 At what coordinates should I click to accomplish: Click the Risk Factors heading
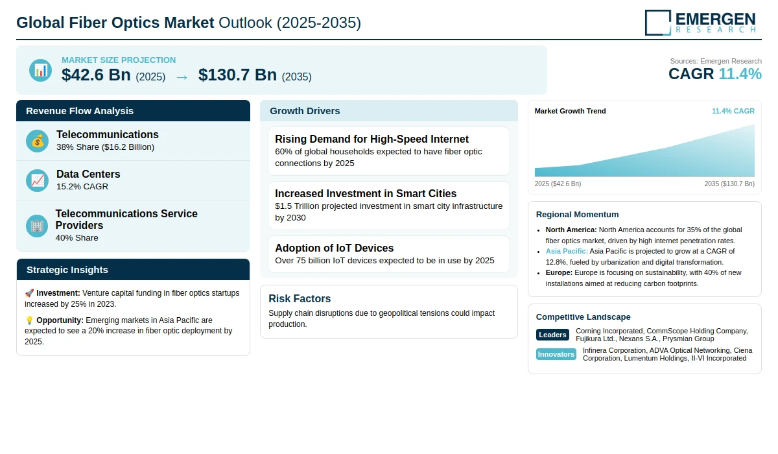tap(300, 299)
